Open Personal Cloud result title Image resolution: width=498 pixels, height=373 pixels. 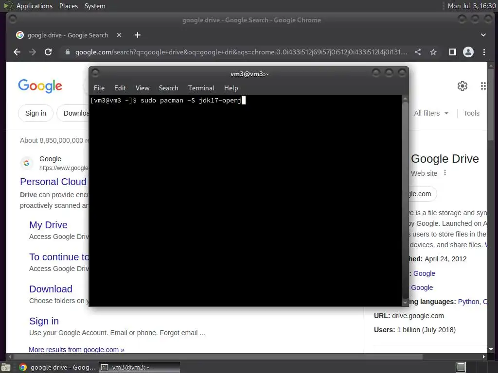[53, 182]
